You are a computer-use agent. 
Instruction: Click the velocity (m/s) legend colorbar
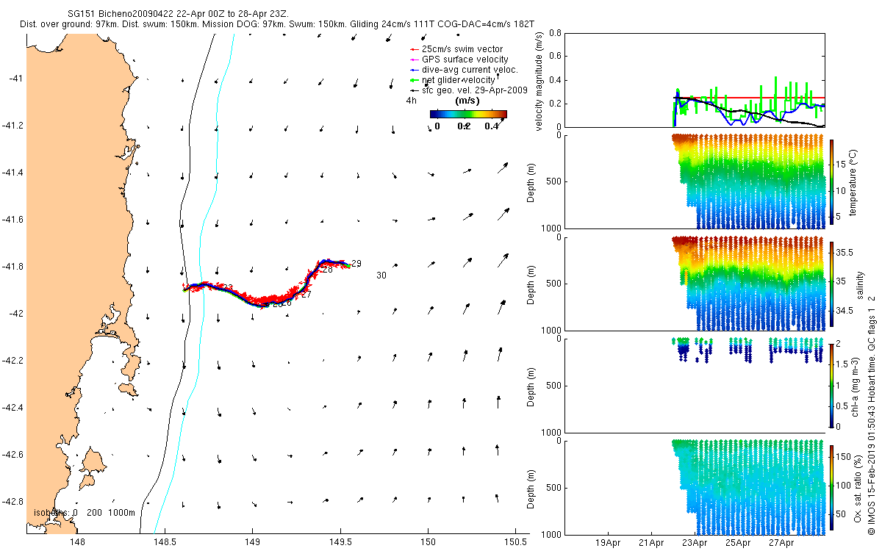click(x=468, y=114)
